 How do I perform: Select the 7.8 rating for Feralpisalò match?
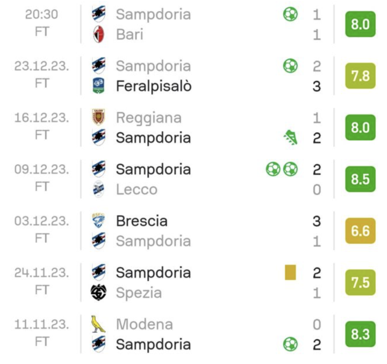[360, 76]
